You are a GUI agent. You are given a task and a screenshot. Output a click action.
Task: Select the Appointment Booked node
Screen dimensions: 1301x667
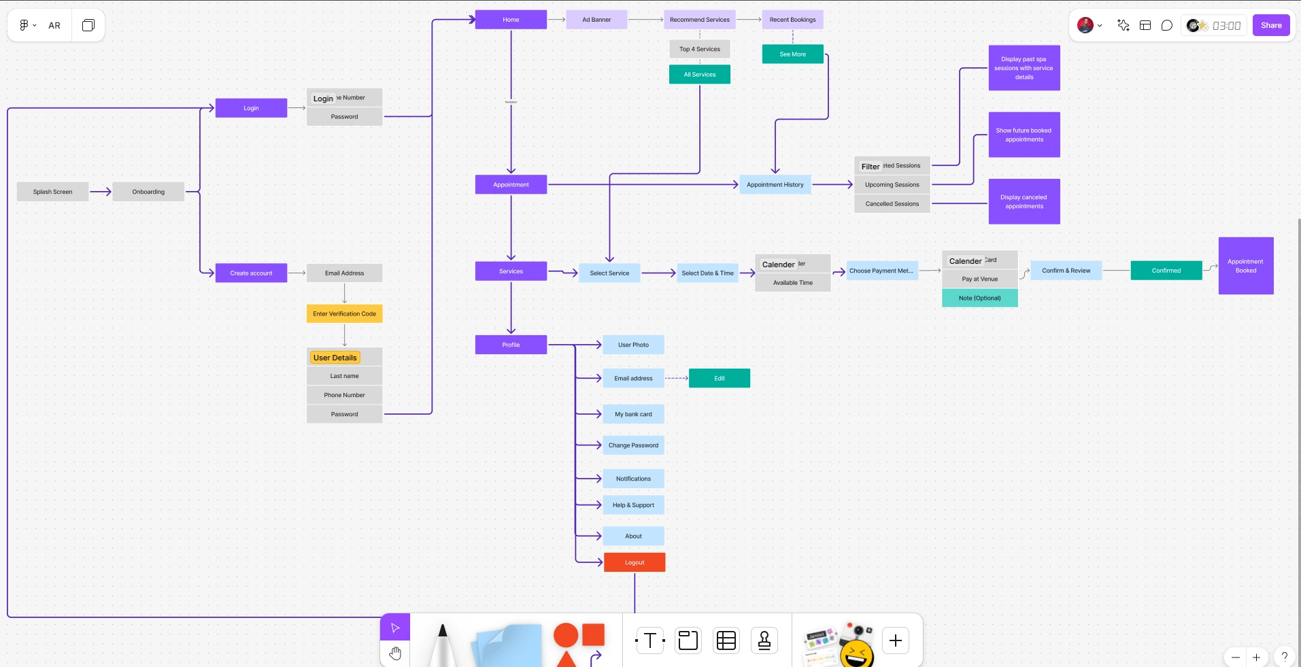[x=1245, y=265]
